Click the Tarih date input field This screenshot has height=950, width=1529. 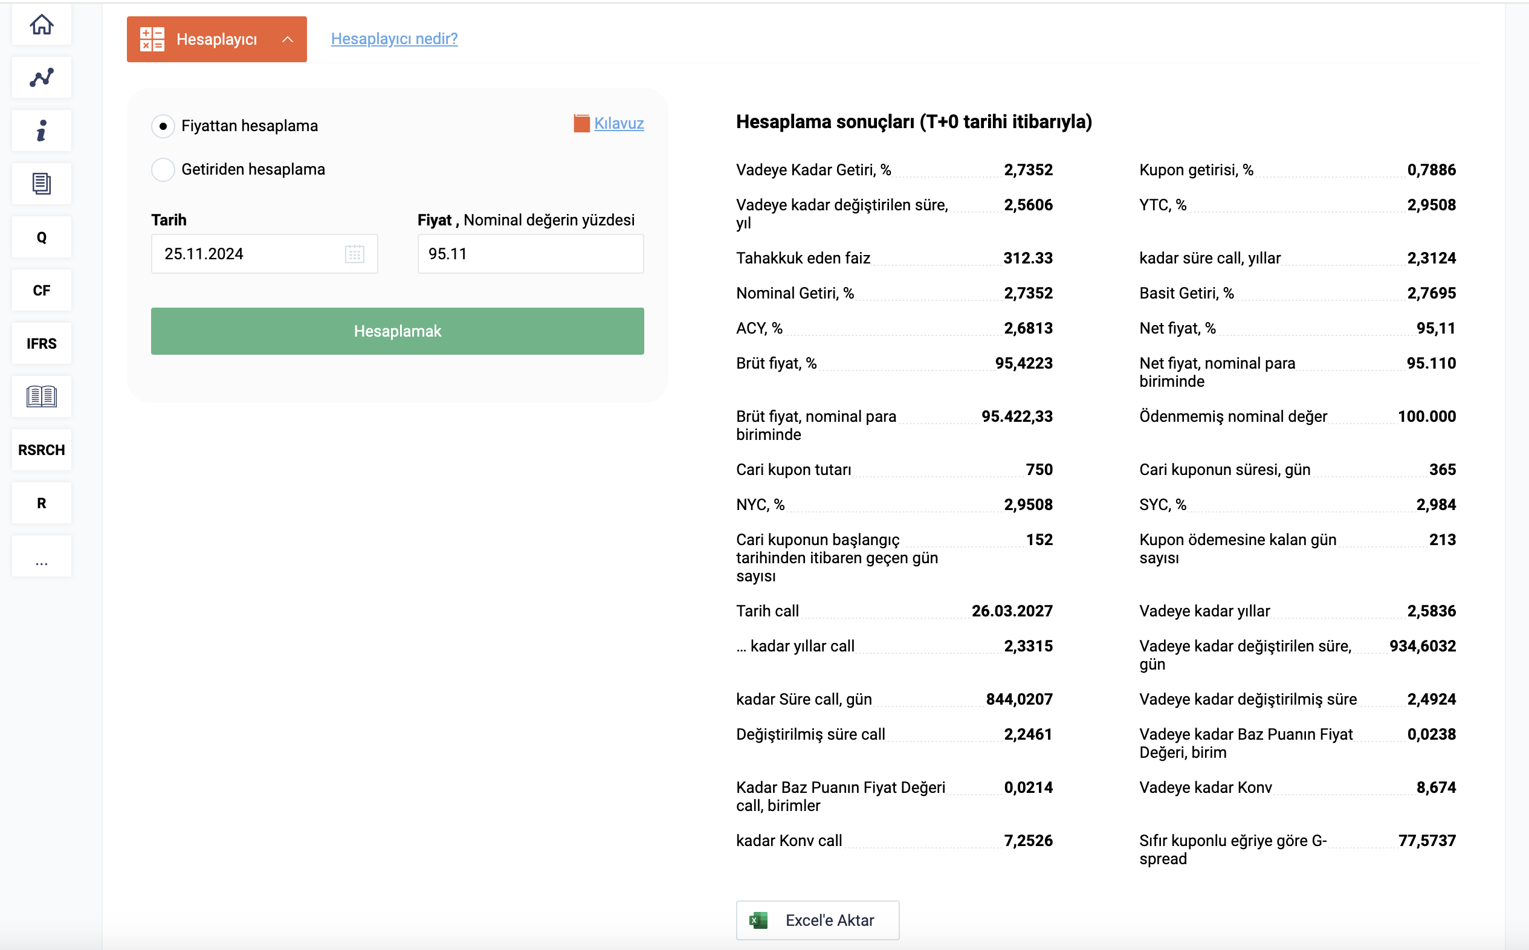click(x=248, y=254)
